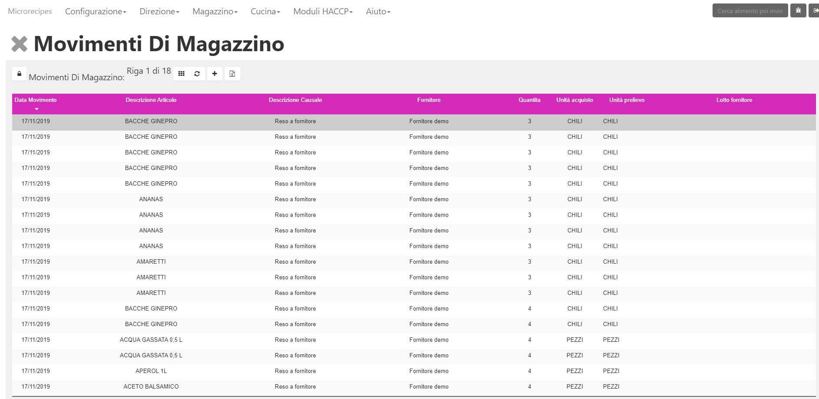The height and width of the screenshot is (399, 819).
Task: Export table to Excel file
Action: pos(232,74)
